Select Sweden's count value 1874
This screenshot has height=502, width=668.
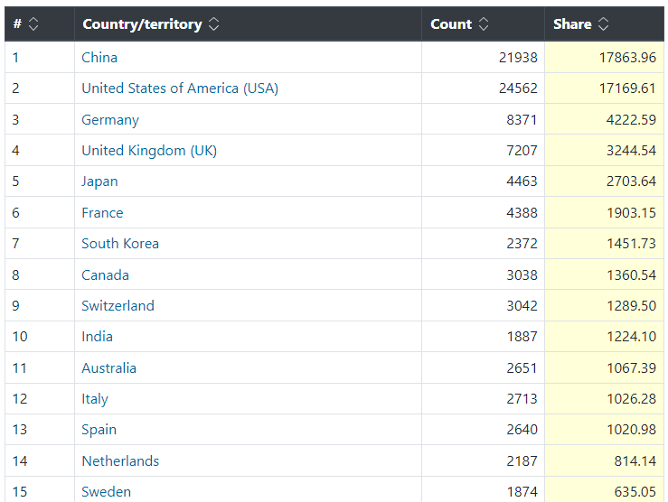(x=522, y=492)
